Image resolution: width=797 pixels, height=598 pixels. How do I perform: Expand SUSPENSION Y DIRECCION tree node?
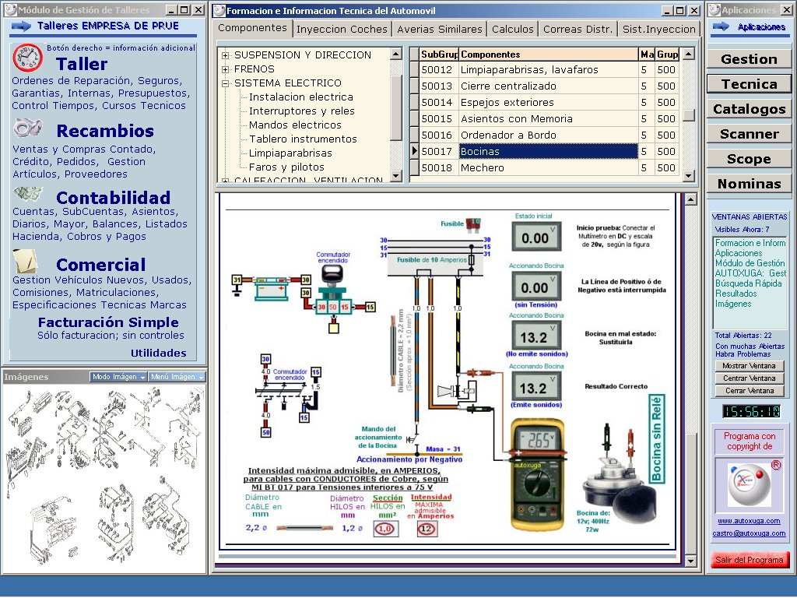[x=225, y=55]
